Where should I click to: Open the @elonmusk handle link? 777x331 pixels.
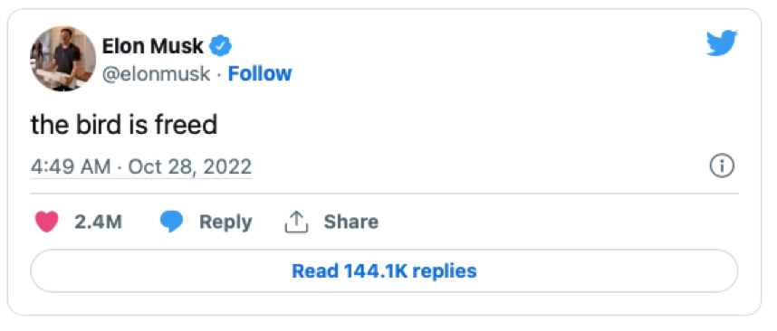pyautogui.click(x=156, y=74)
